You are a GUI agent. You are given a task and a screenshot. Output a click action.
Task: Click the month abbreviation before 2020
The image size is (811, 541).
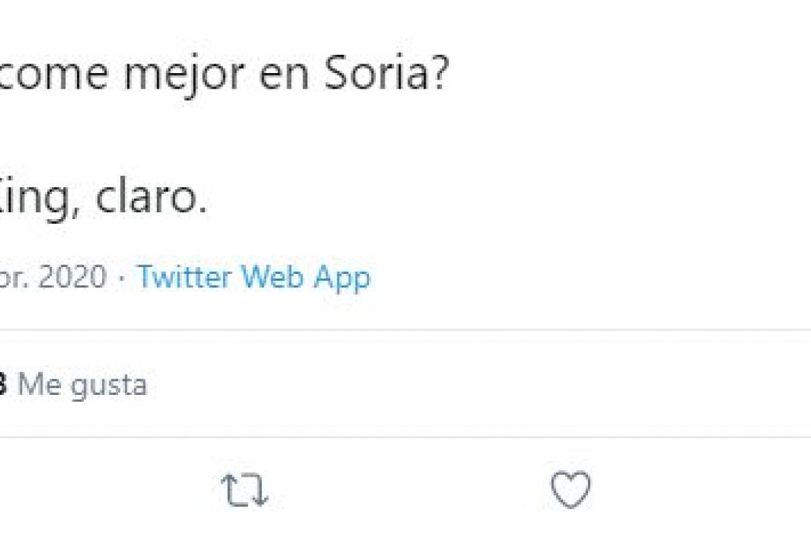(14, 277)
